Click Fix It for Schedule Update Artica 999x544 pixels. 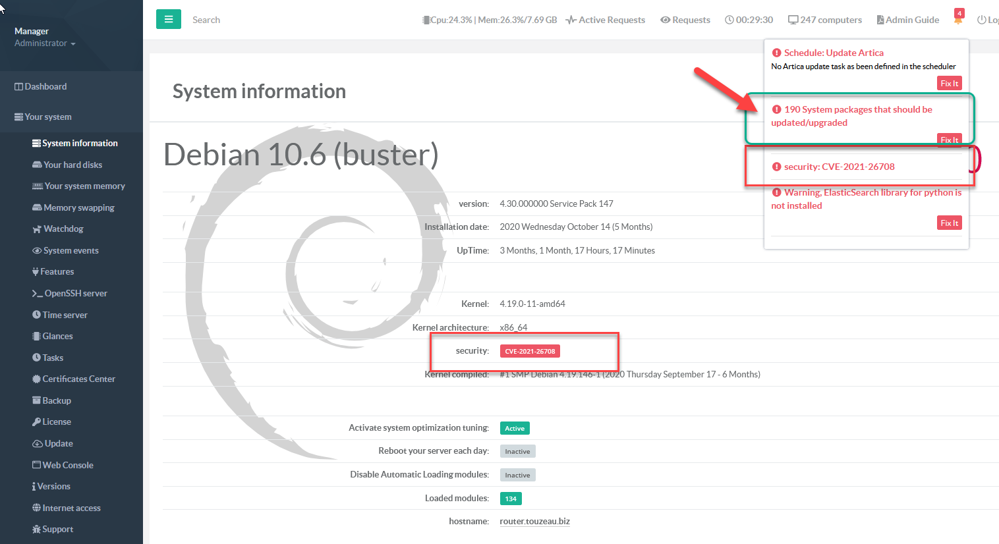pos(950,84)
